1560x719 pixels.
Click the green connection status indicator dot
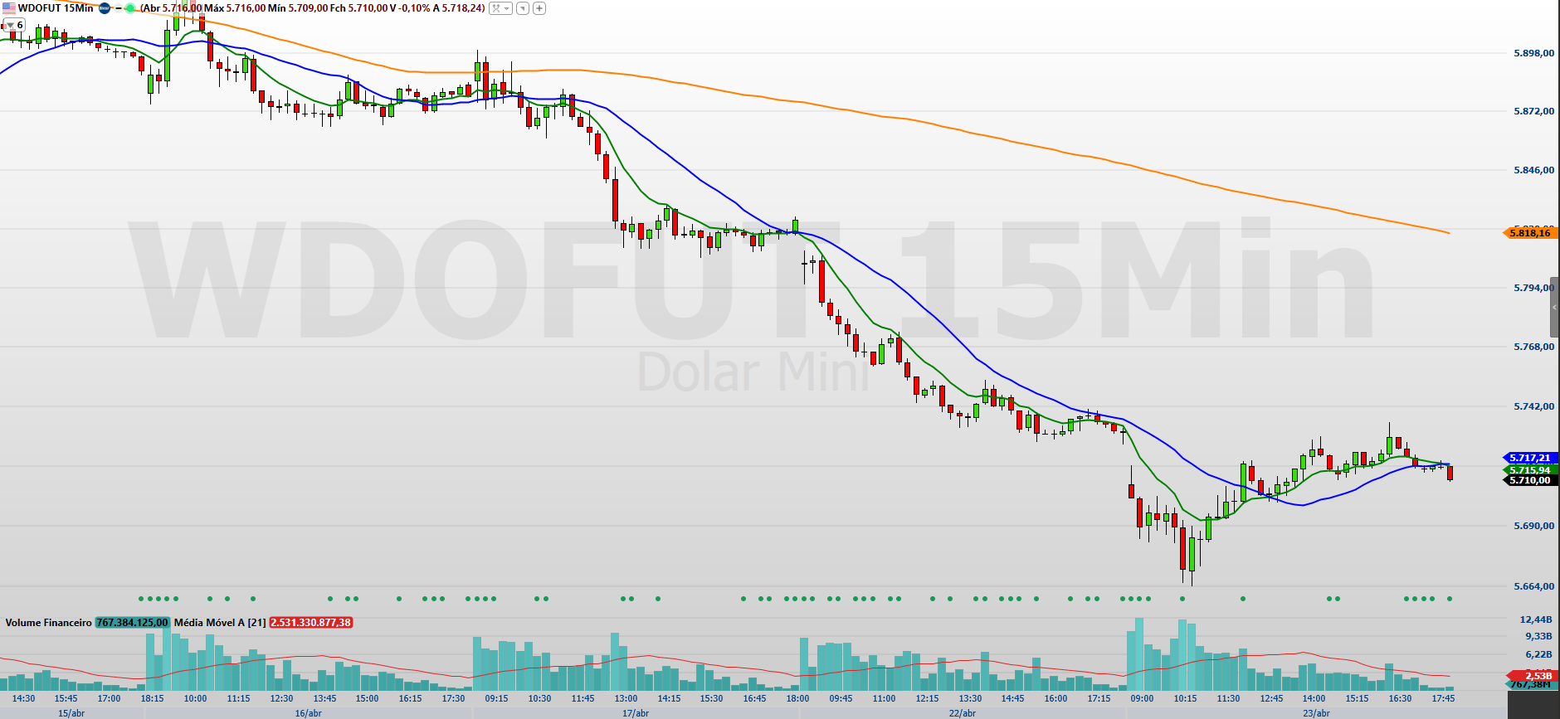tap(130, 8)
